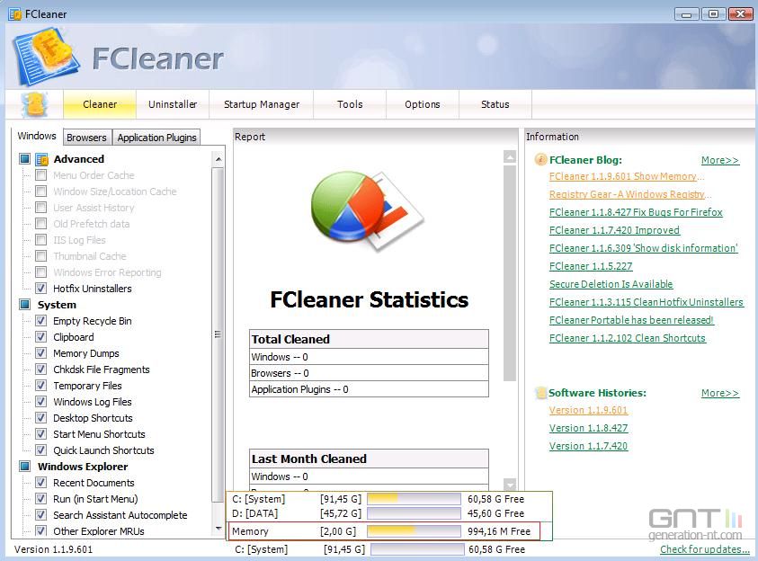The height and width of the screenshot is (561, 758).
Task: Switch to the Browsers sub-tab
Action: (x=86, y=138)
